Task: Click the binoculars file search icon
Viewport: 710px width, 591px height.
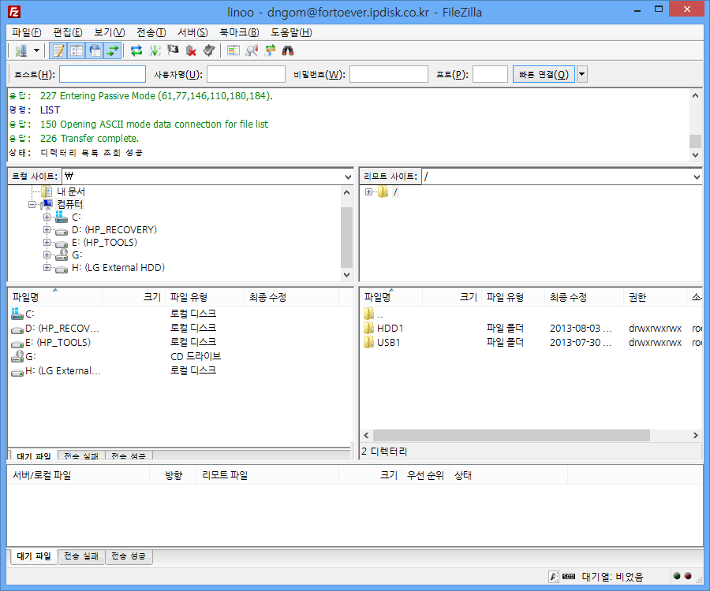Action: [x=288, y=50]
